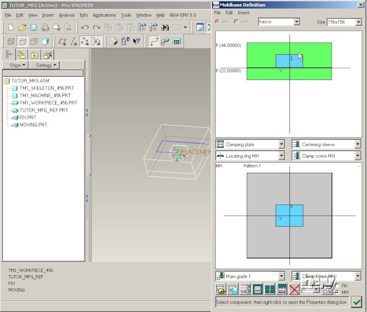Open the File menu in Pro/ENGINEER
The width and height of the screenshot is (367, 312).
tap(8, 15)
